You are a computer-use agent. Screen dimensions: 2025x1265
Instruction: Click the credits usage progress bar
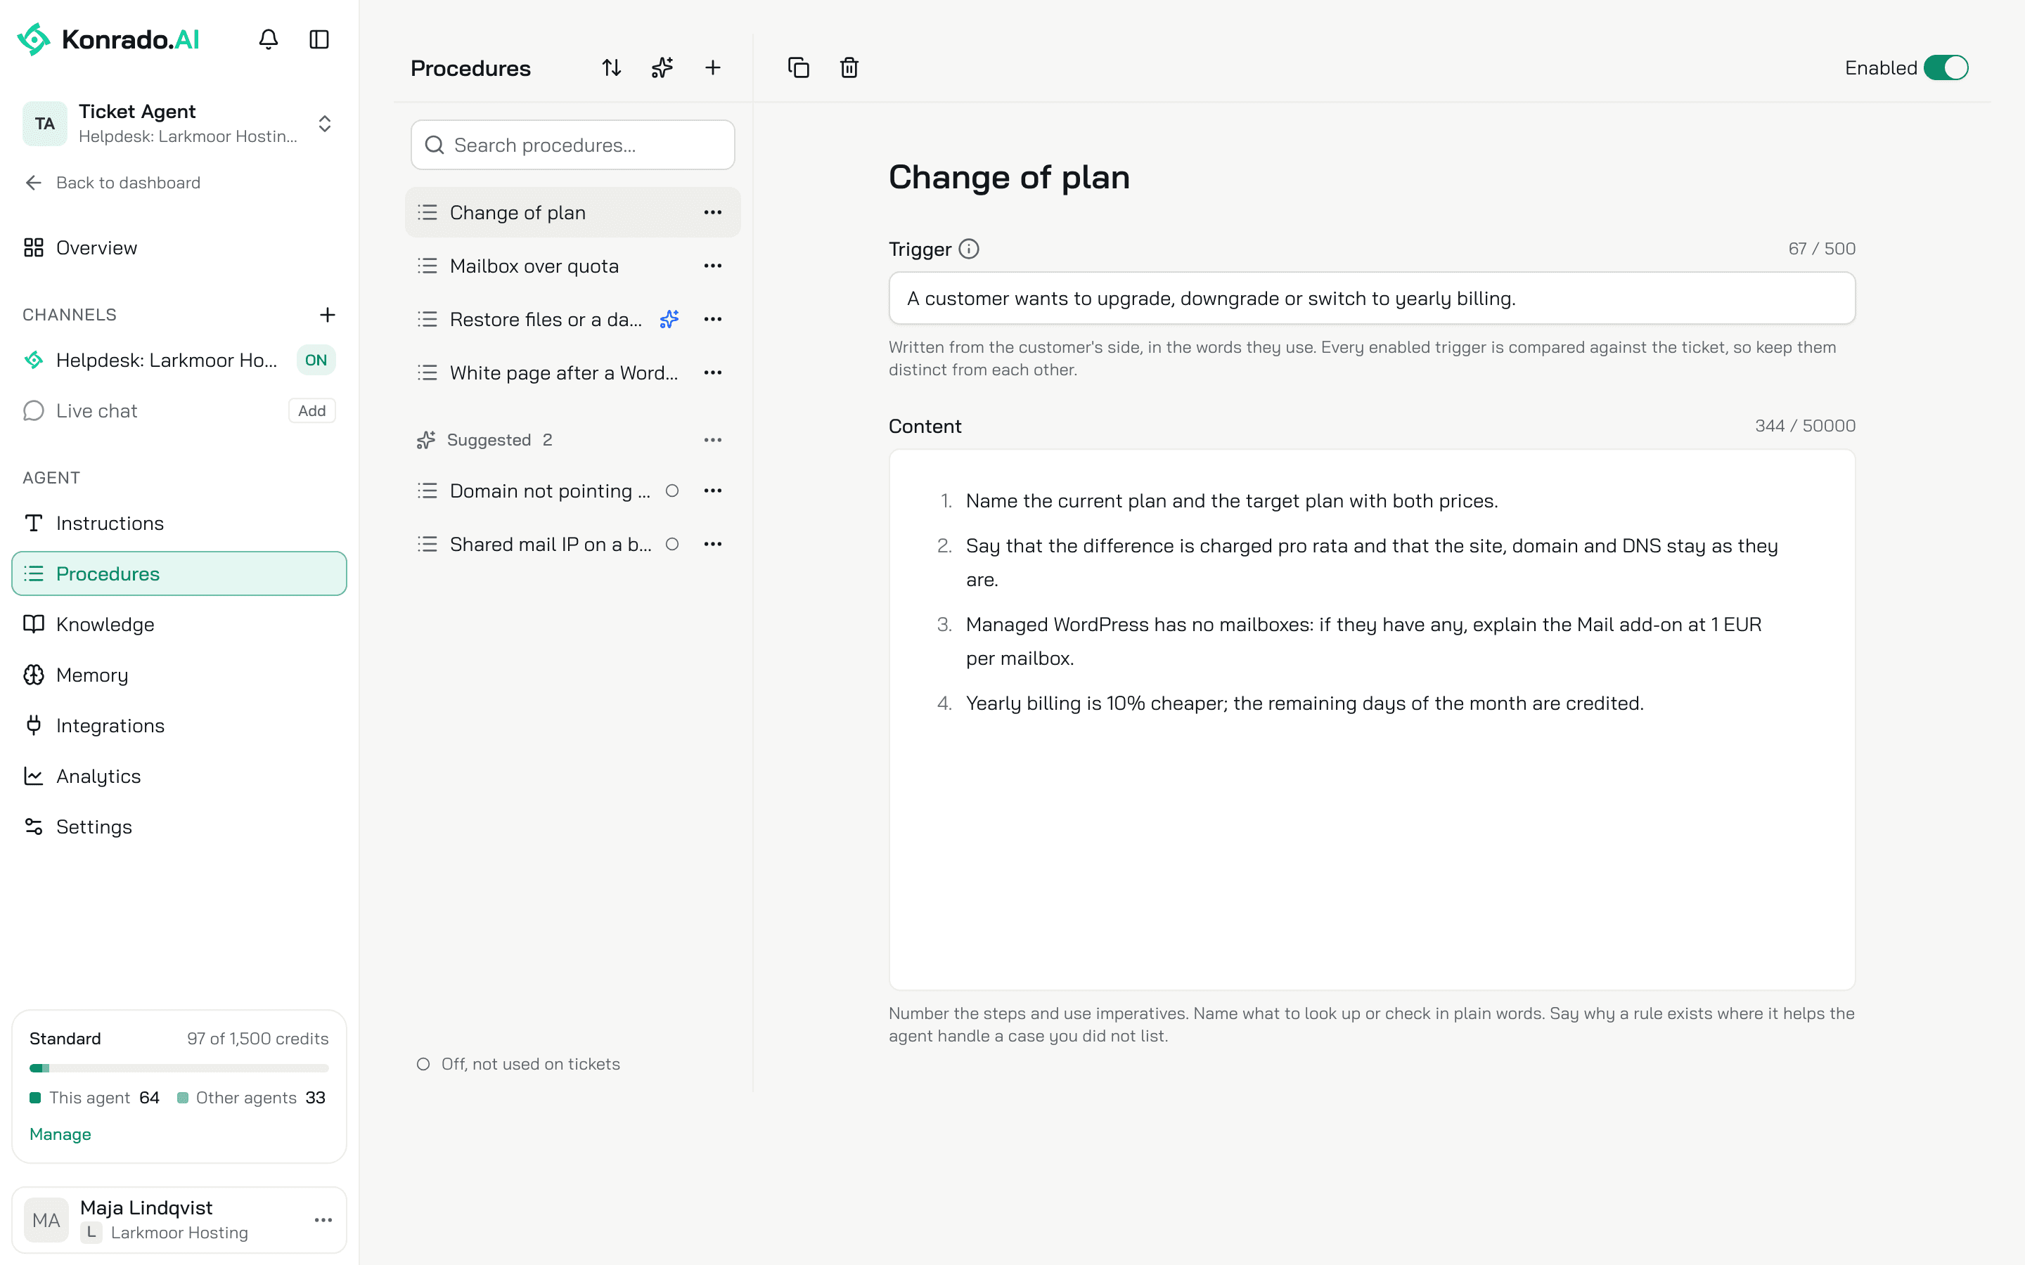[x=179, y=1068]
